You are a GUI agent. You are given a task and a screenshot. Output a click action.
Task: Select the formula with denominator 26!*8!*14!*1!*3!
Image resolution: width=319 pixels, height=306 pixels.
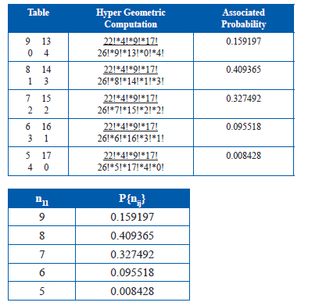pos(131,75)
